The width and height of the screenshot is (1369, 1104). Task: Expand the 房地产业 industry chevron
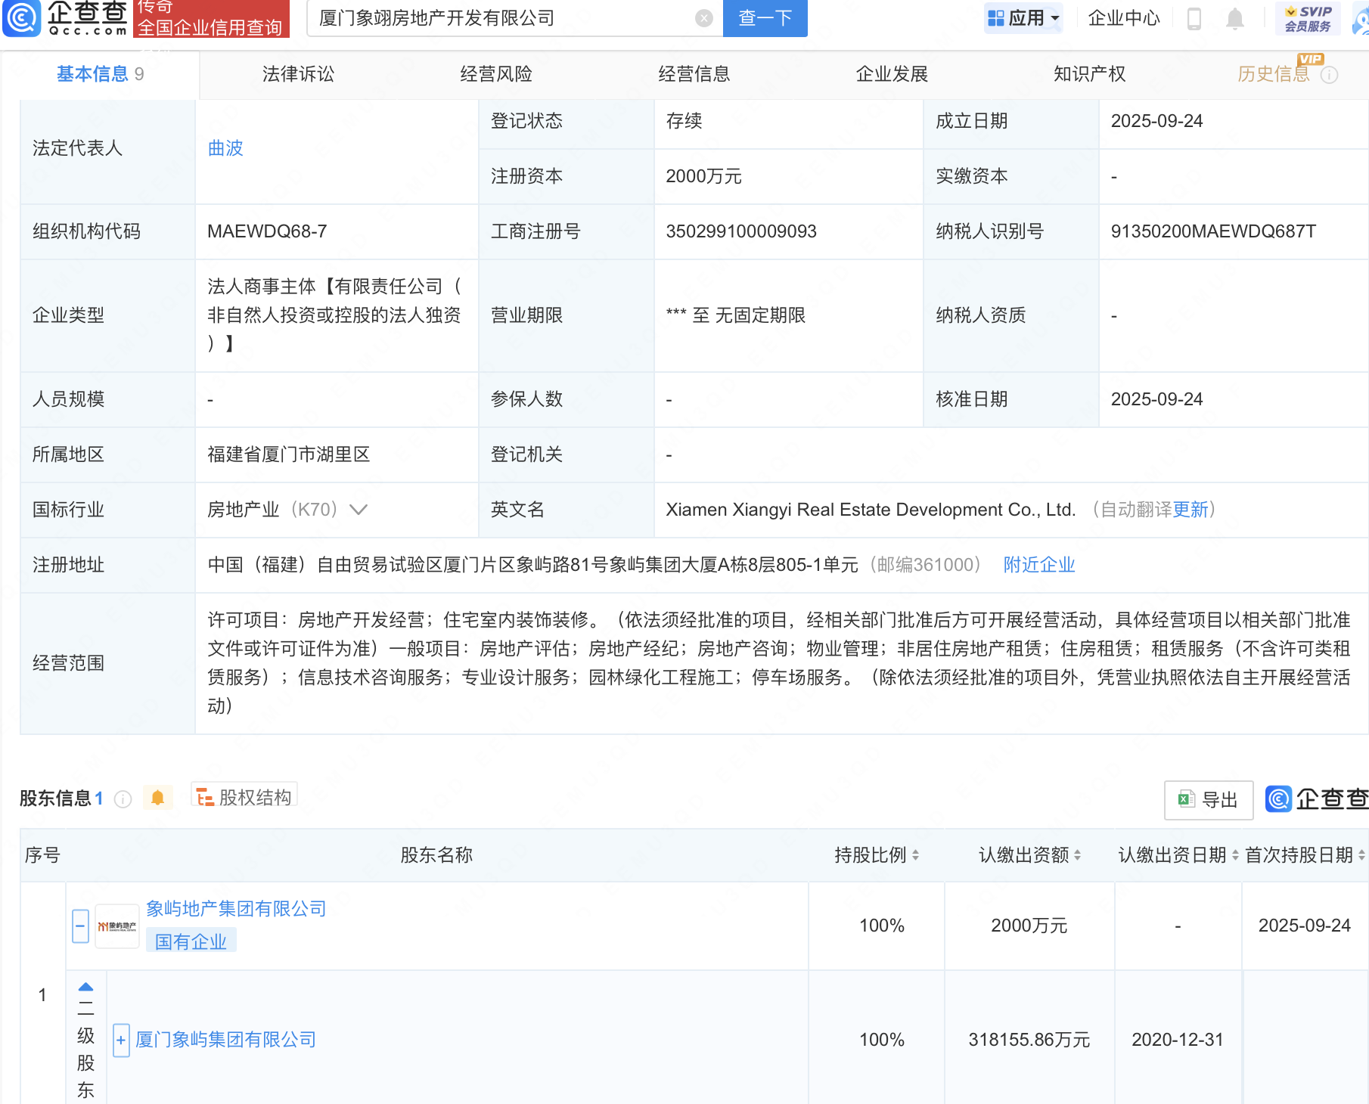coord(359,510)
